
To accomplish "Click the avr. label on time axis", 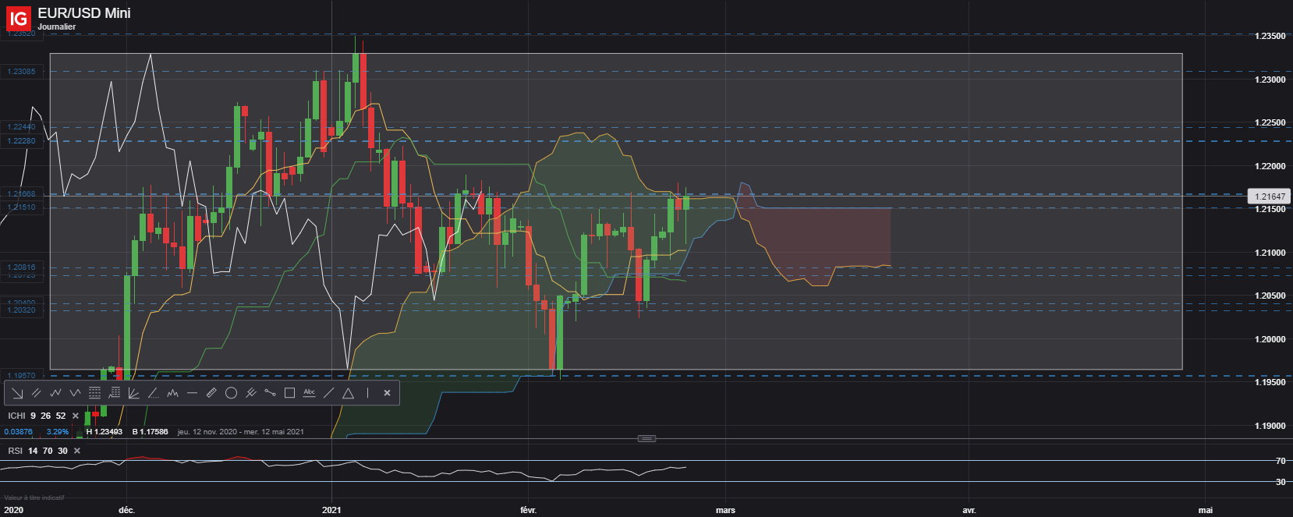I will (x=969, y=510).
